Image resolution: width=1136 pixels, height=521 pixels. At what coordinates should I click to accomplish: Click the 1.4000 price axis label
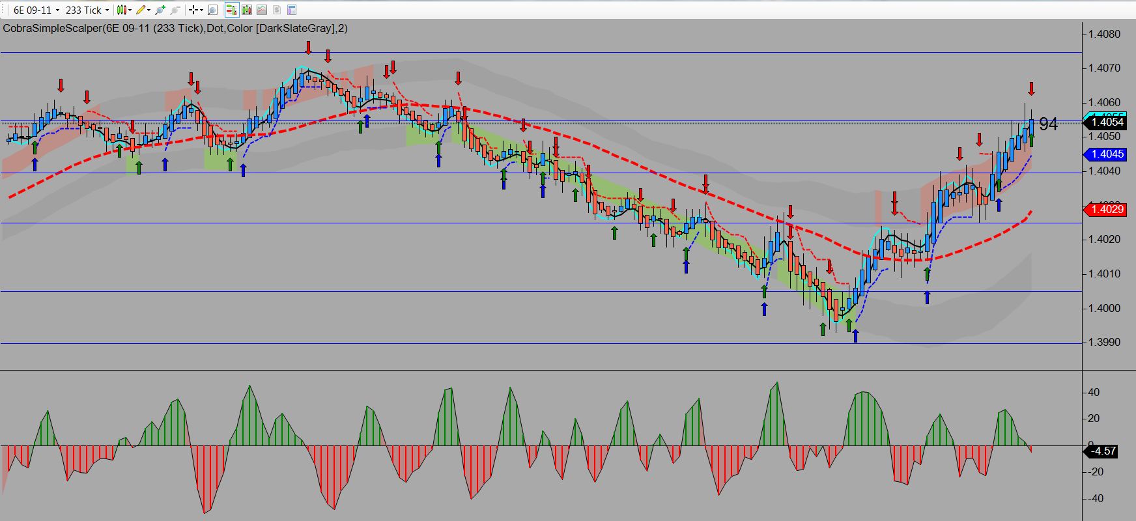[x=1104, y=308]
